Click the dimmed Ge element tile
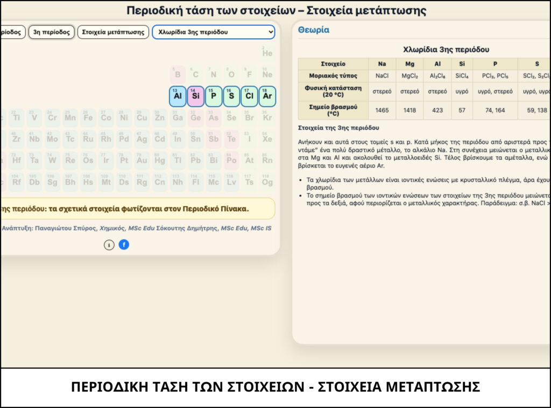 pyautogui.click(x=196, y=118)
